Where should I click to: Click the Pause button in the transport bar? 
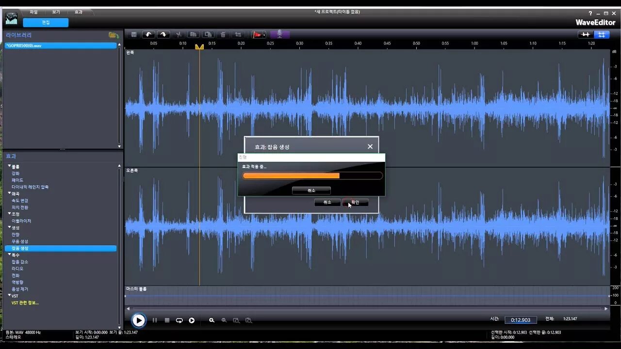click(x=155, y=320)
